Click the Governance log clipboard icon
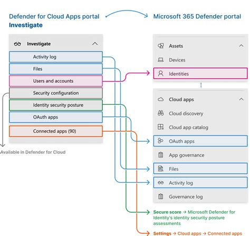 point(160,196)
